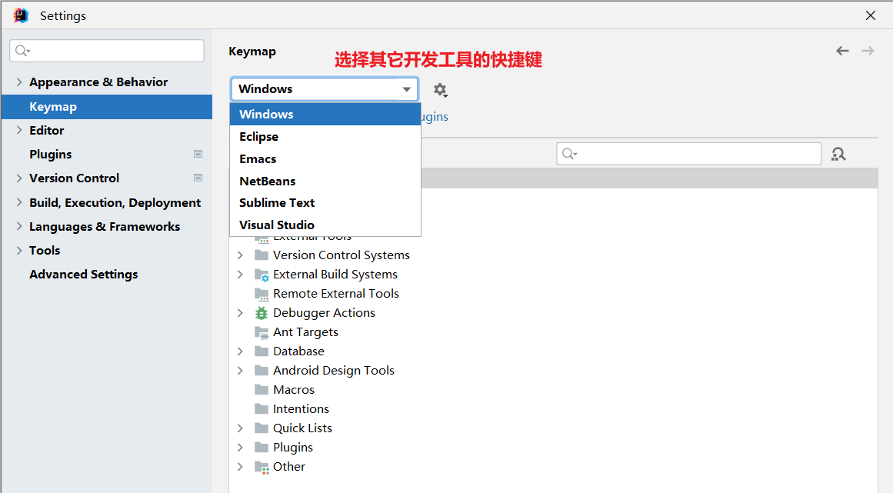Choose the Sublime Text keymap
This screenshot has width=893, height=493.
coord(325,203)
